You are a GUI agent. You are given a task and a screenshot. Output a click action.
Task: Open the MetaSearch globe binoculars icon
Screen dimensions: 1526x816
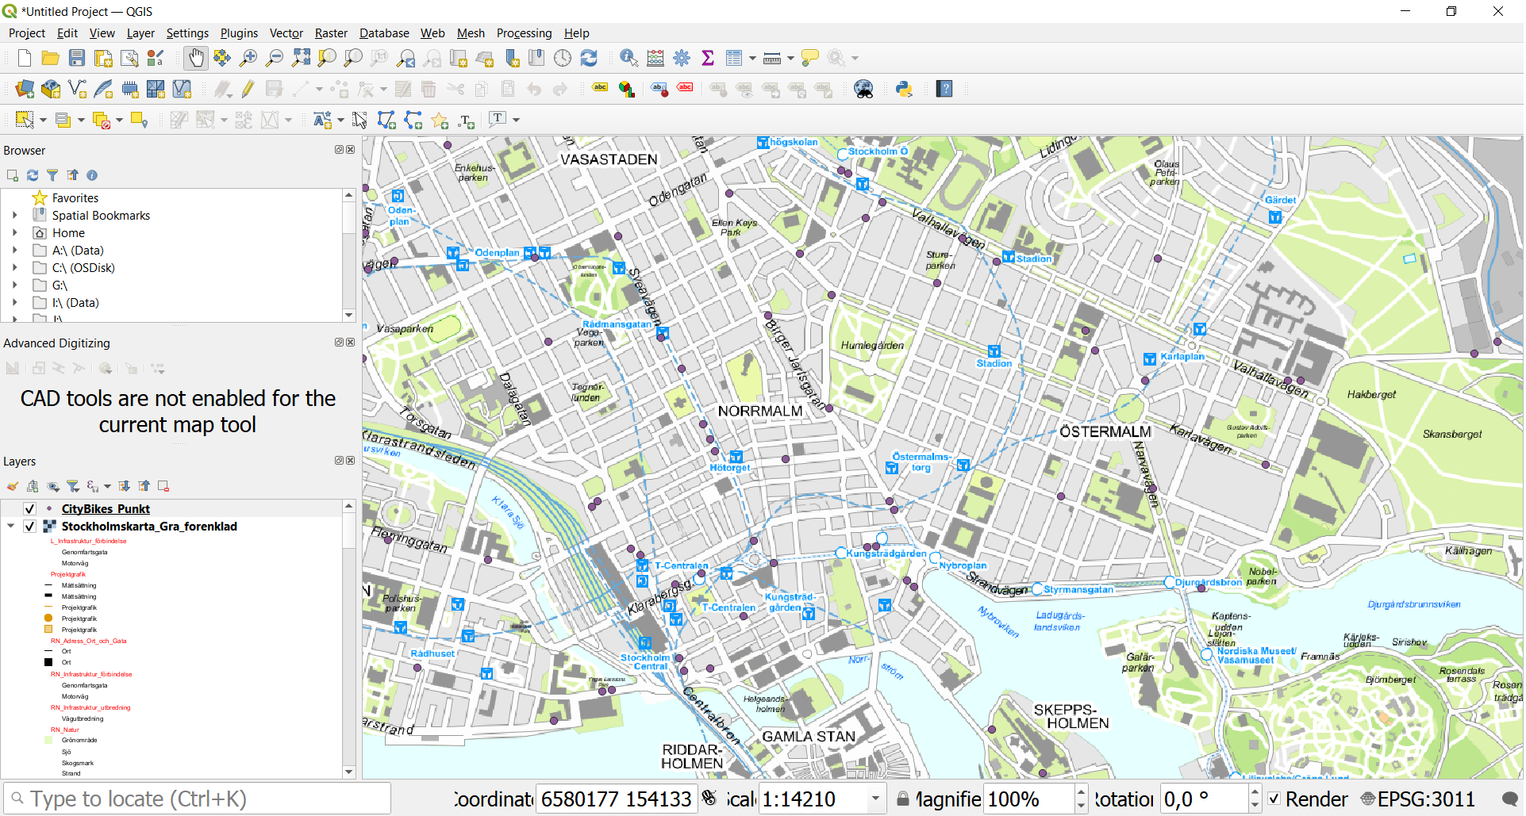pos(863,89)
